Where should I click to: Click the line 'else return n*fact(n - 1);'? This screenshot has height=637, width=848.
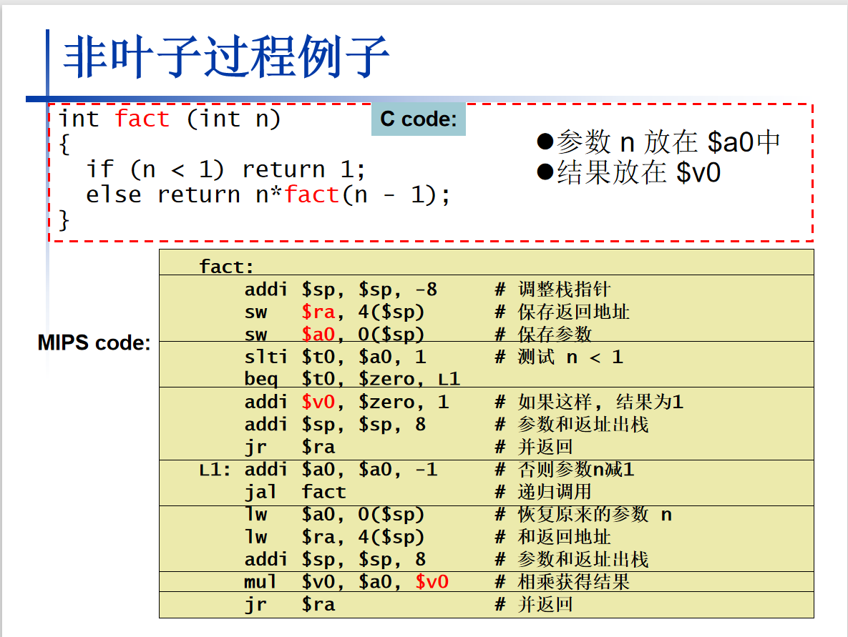(268, 195)
